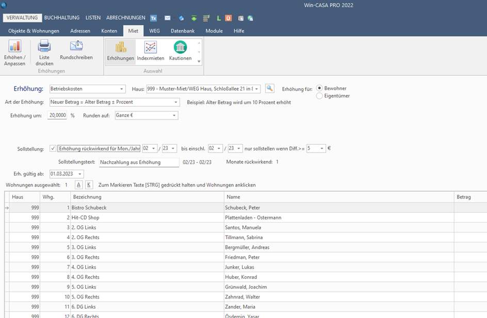Viewport: 487px width, 318px height.
Task: Sort by the Name column header
Action: [339, 197]
